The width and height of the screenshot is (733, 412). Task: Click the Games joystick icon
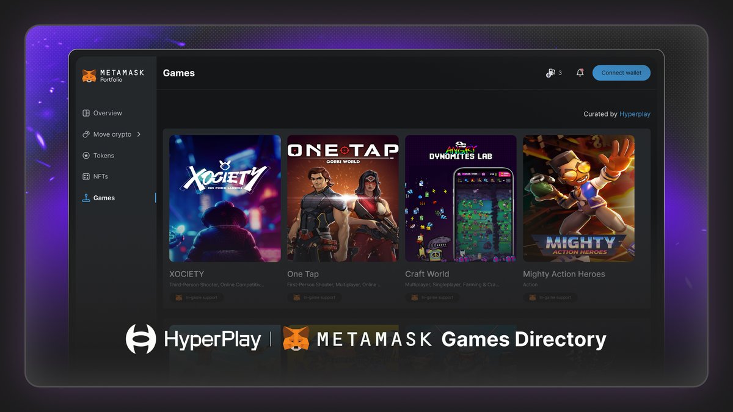point(86,198)
